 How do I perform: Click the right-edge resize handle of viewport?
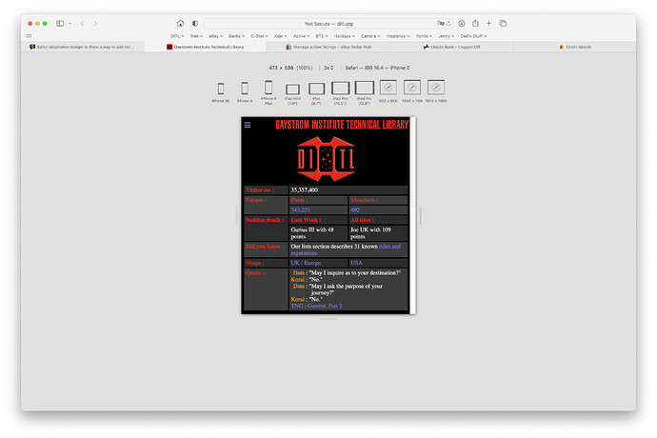420,215
